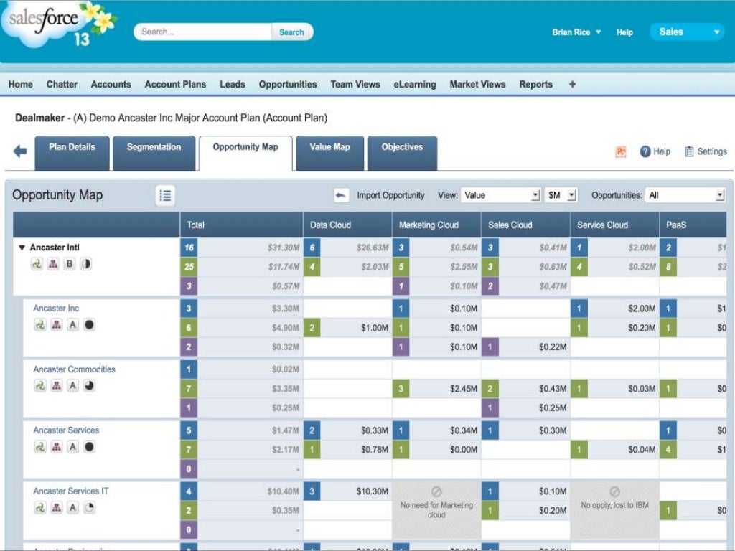Click the blue 16 total count badge
The width and height of the screenshot is (735, 551).
[x=189, y=248]
